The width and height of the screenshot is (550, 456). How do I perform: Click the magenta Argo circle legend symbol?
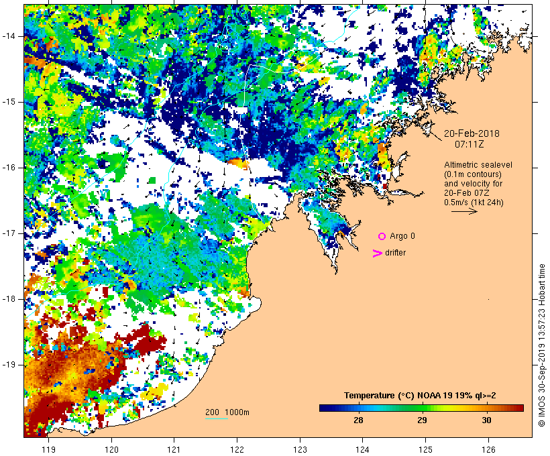click(382, 237)
